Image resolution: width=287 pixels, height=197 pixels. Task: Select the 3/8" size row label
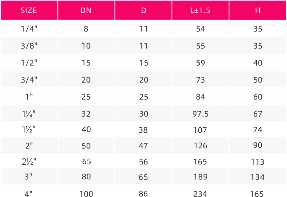[29, 46]
